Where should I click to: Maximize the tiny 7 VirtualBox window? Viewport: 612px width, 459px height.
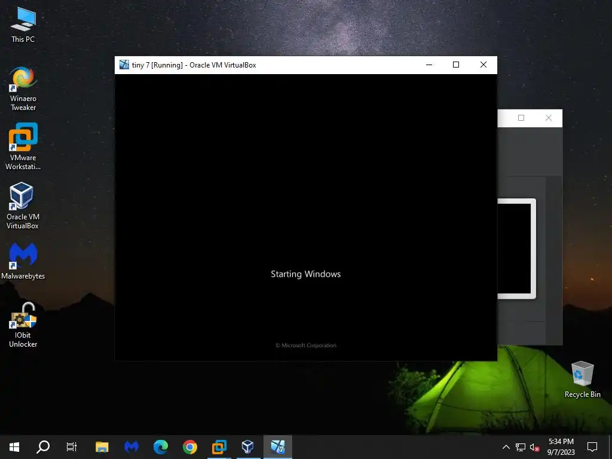pyautogui.click(x=456, y=65)
